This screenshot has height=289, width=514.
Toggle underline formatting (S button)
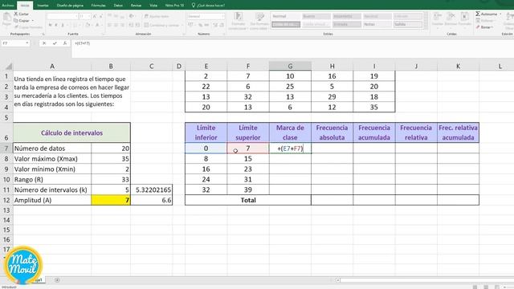pyautogui.click(x=63, y=25)
